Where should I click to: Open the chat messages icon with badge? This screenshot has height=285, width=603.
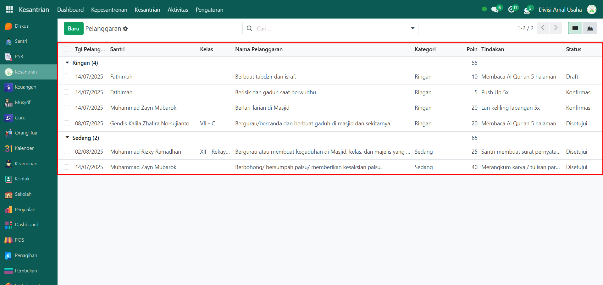[495, 9]
